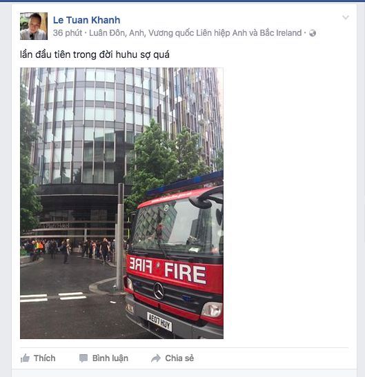Image resolution: width=365 pixels, height=377 pixels.
Task: Click the AE07 HUY license plate in photo
Action: coord(159,322)
